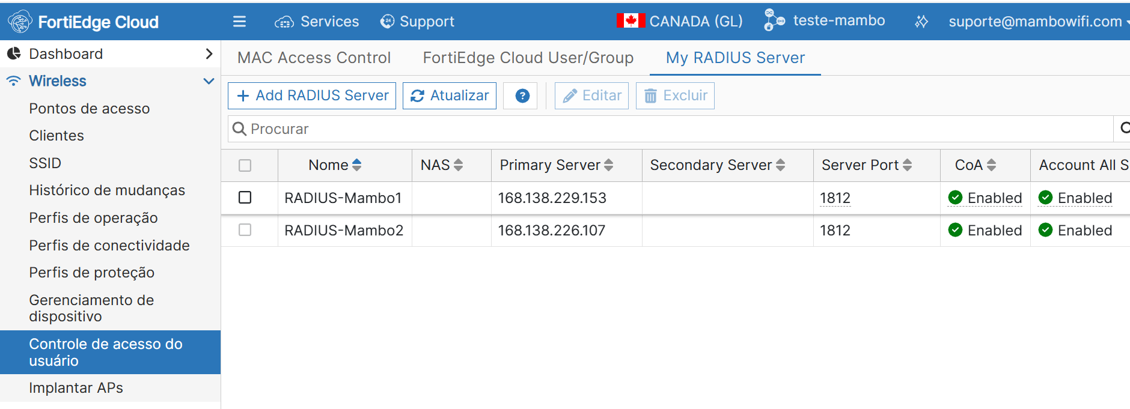Click the blue help question mark icon

tap(522, 96)
